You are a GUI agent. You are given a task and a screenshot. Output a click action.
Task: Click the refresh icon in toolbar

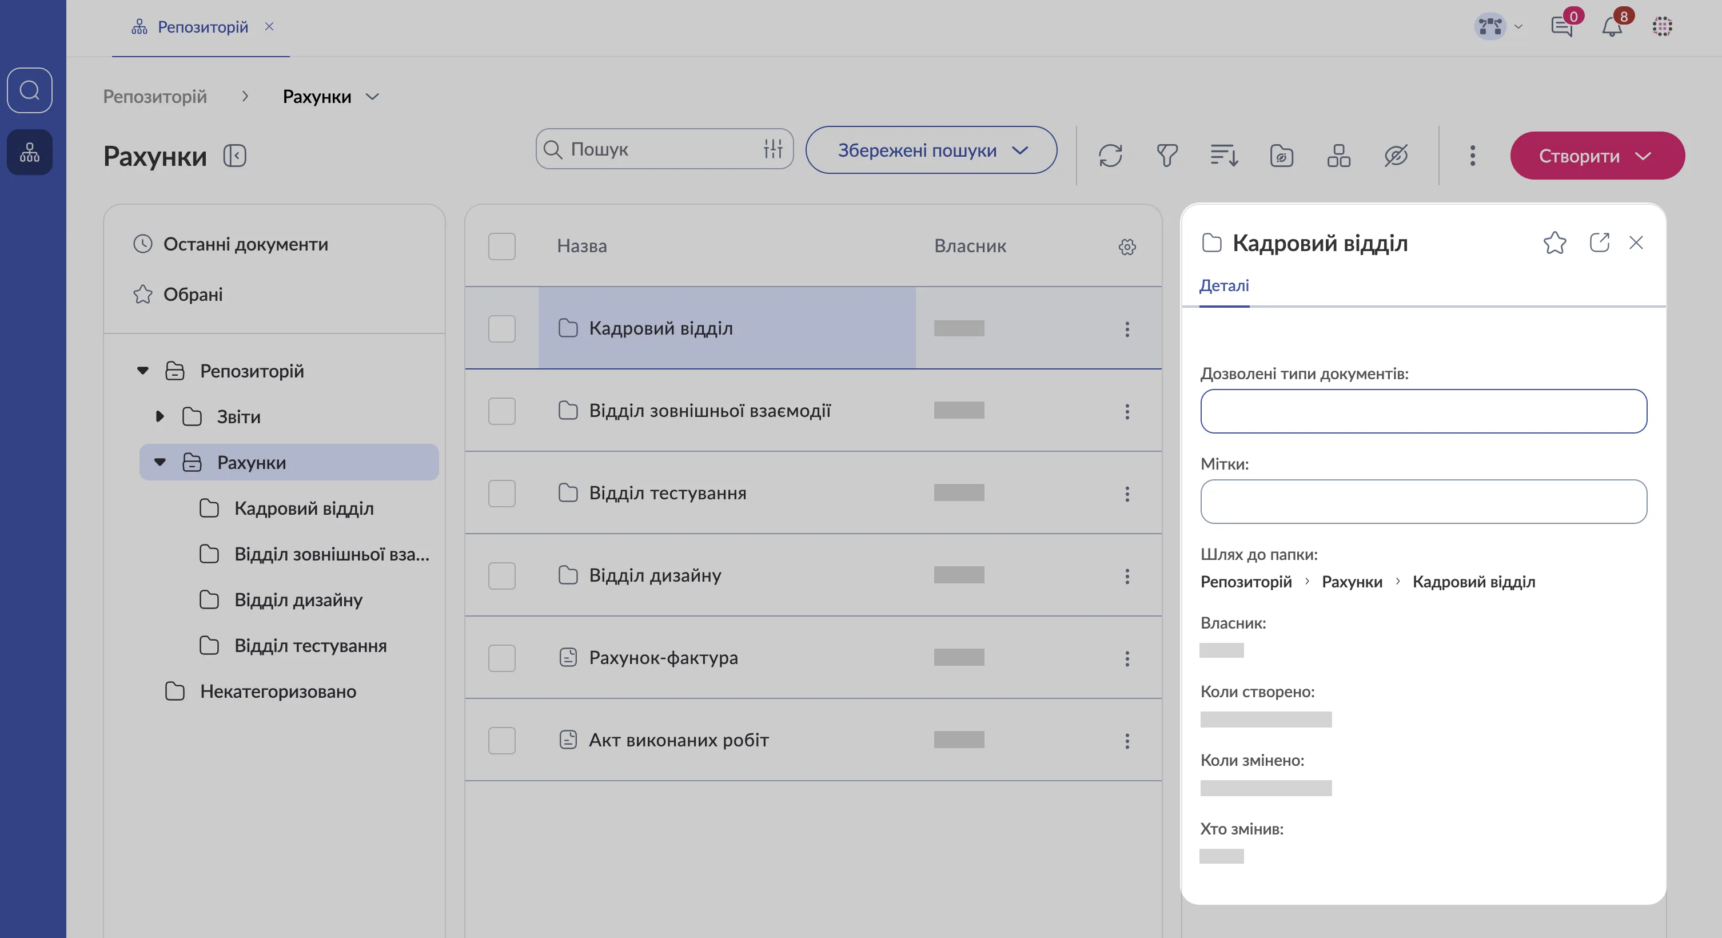click(1110, 156)
